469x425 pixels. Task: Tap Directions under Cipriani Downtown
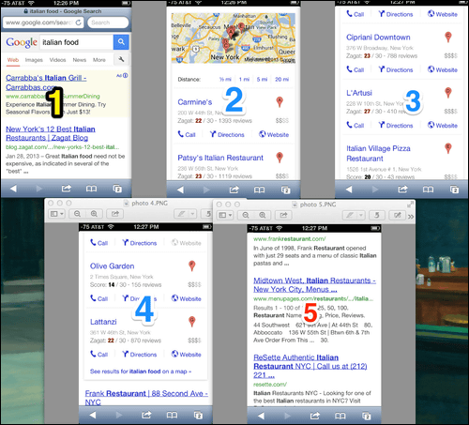(x=396, y=69)
